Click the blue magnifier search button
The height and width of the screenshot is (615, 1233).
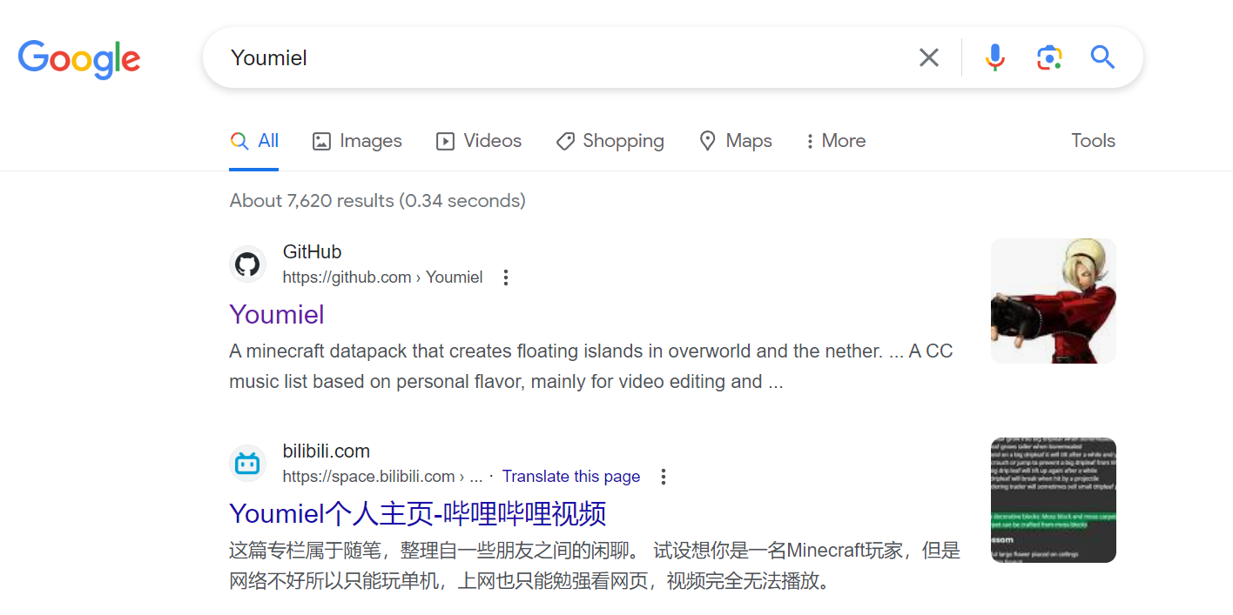click(1102, 57)
